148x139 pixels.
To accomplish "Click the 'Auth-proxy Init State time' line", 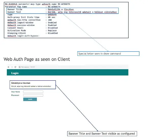I will 31,17.
